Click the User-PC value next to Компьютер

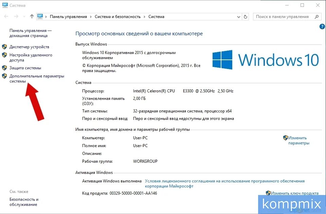140,138
